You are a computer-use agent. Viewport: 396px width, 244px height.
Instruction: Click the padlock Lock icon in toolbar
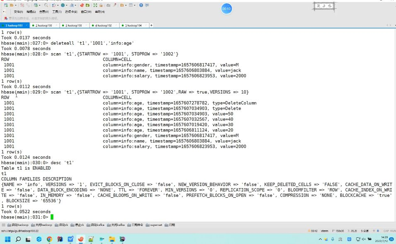tap(101, 5)
